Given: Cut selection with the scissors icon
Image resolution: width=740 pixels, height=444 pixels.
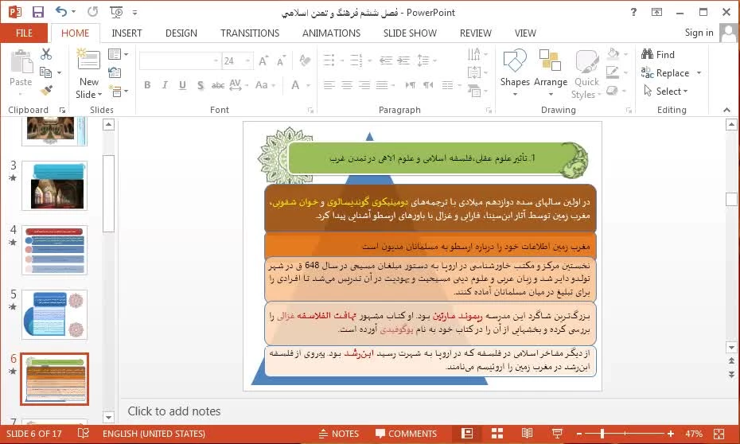Looking at the screenshot, I should [46, 54].
